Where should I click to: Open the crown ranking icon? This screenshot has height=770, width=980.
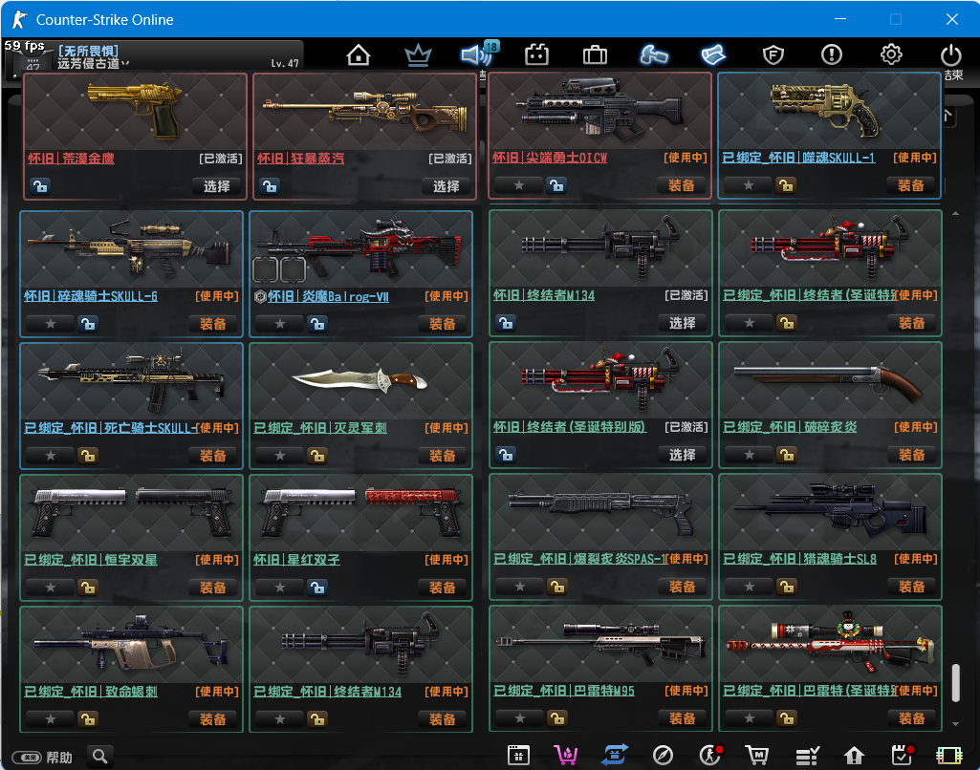click(418, 55)
